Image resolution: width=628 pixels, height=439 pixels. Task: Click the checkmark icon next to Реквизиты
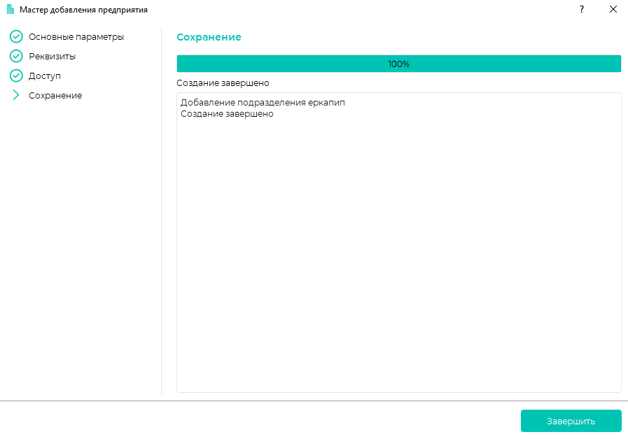tap(16, 56)
